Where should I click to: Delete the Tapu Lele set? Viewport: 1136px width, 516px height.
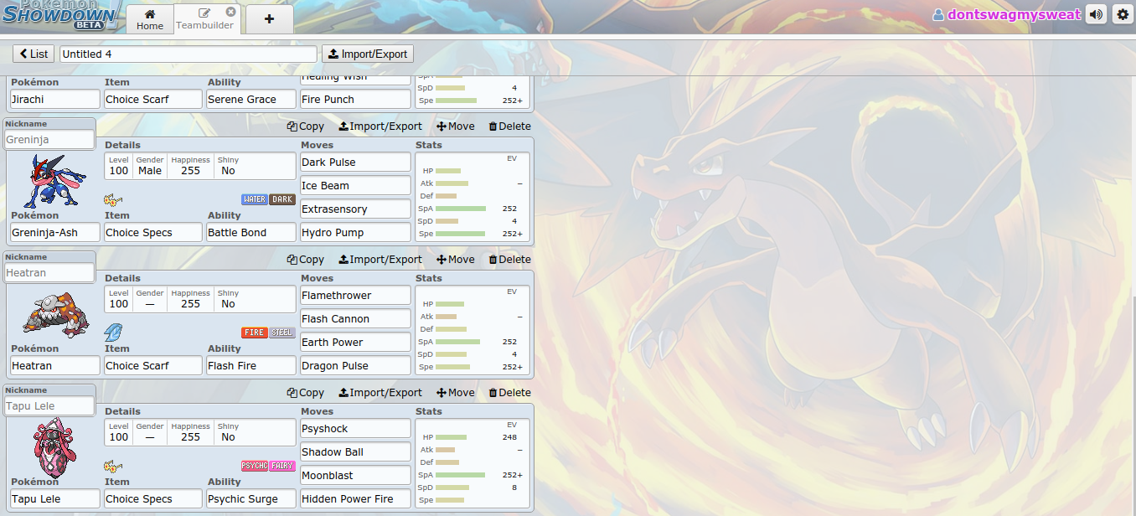coord(509,393)
